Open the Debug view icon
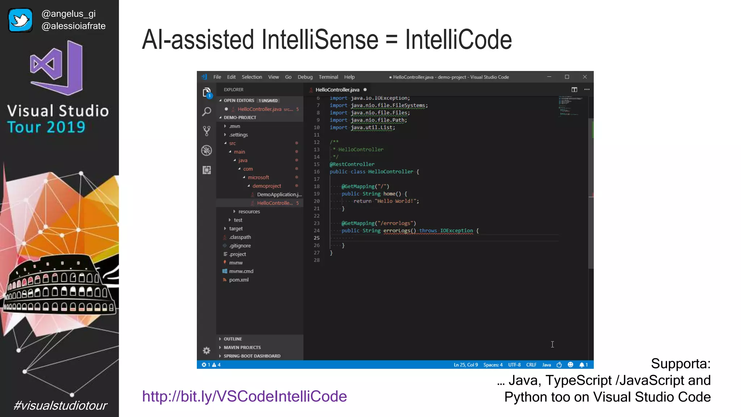The image size is (741, 417). coord(207,151)
